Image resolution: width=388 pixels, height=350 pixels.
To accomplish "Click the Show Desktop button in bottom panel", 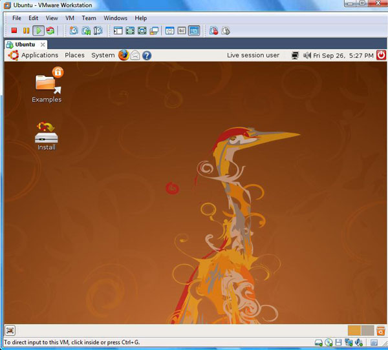I will click(x=10, y=331).
